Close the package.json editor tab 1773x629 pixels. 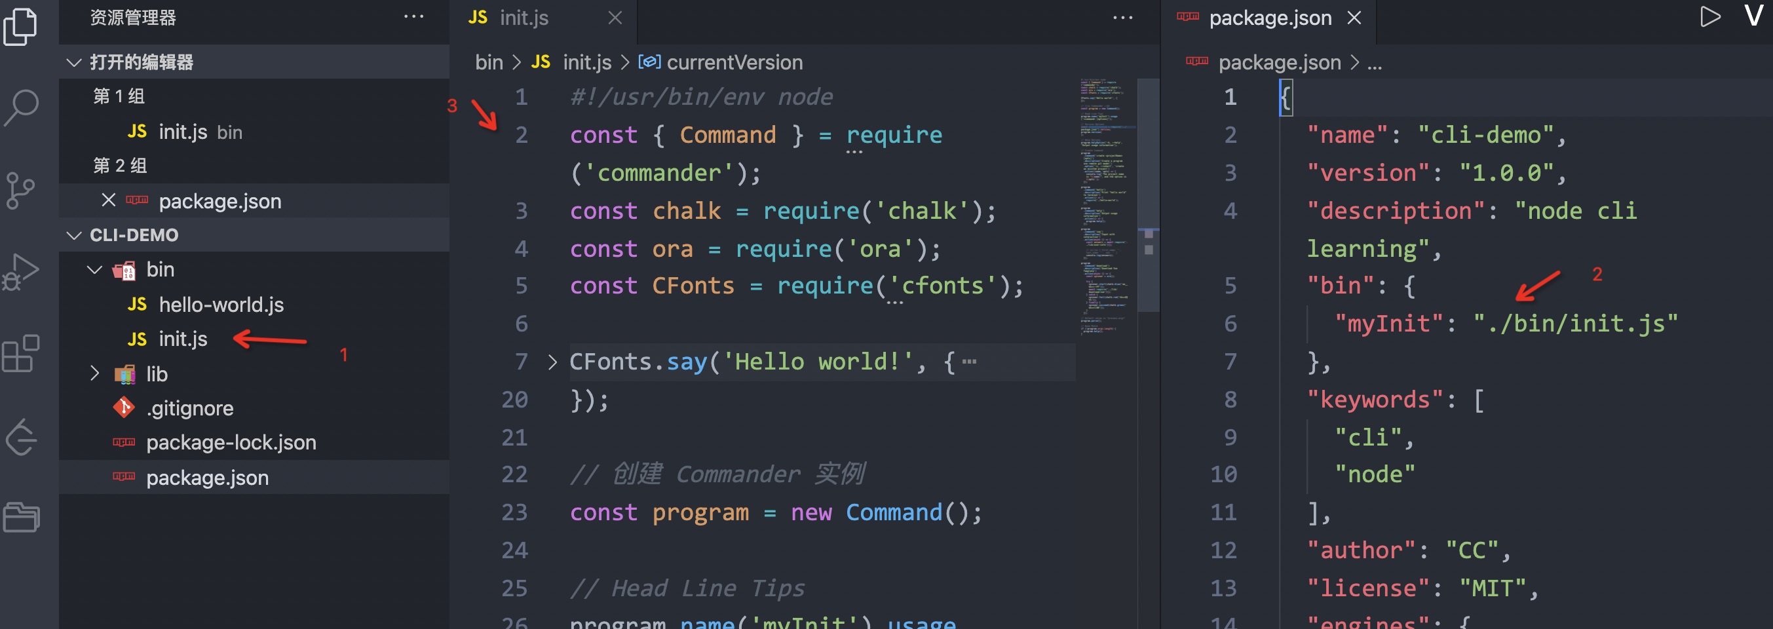tap(1354, 18)
